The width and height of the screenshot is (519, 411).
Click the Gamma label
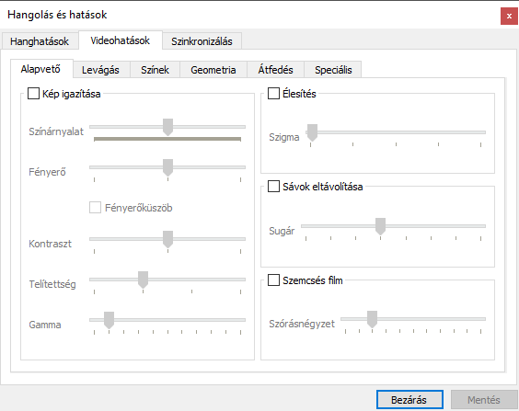coord(45,325)
